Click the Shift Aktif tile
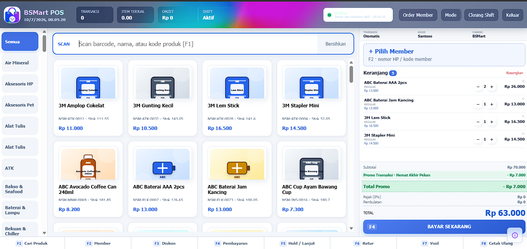 217,15
